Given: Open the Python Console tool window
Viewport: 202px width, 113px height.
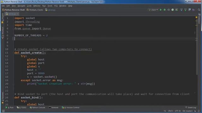Looking at the screenshot, I should click(37, 107).
